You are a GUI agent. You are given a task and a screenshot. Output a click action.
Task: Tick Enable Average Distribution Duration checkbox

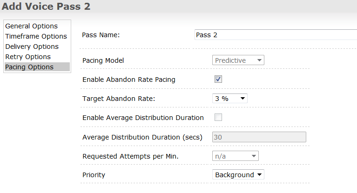click(x=218, y=117)
